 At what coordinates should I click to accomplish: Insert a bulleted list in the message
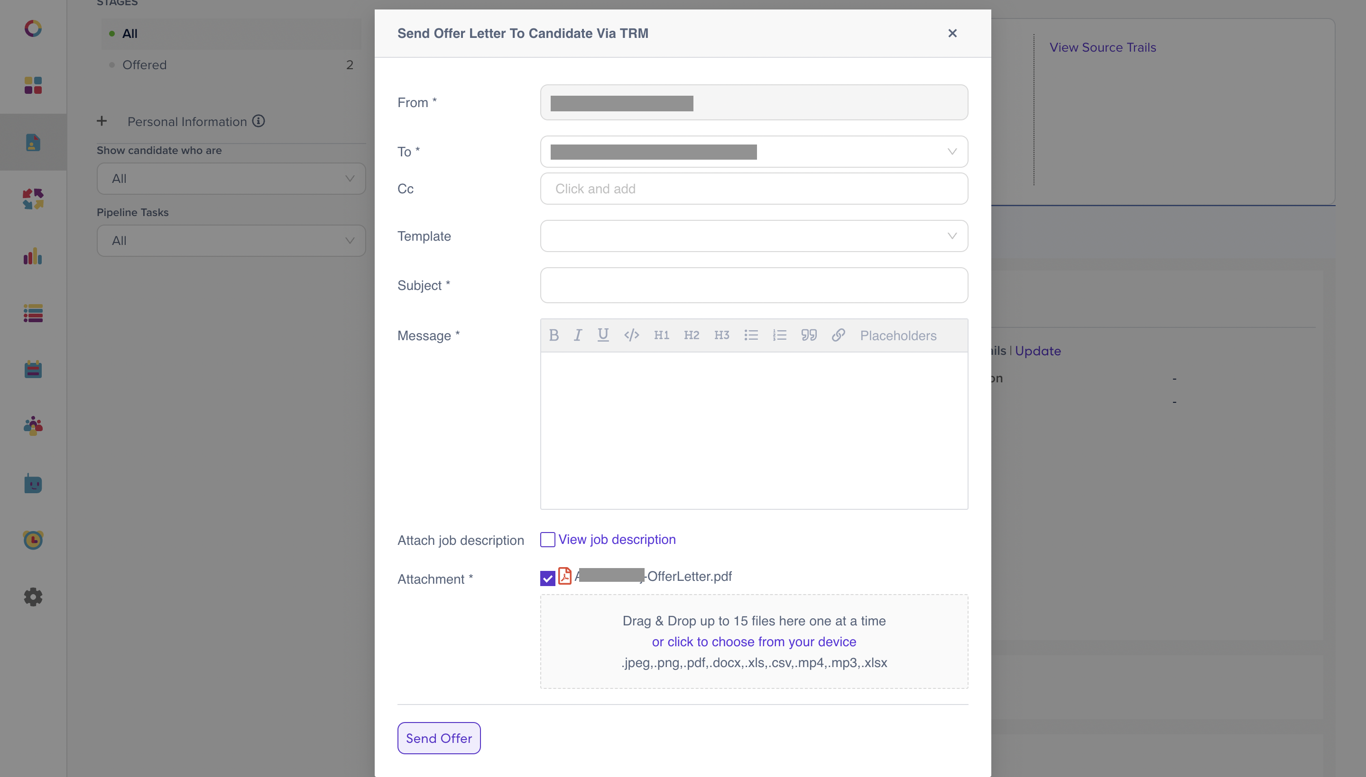(751, 335)
